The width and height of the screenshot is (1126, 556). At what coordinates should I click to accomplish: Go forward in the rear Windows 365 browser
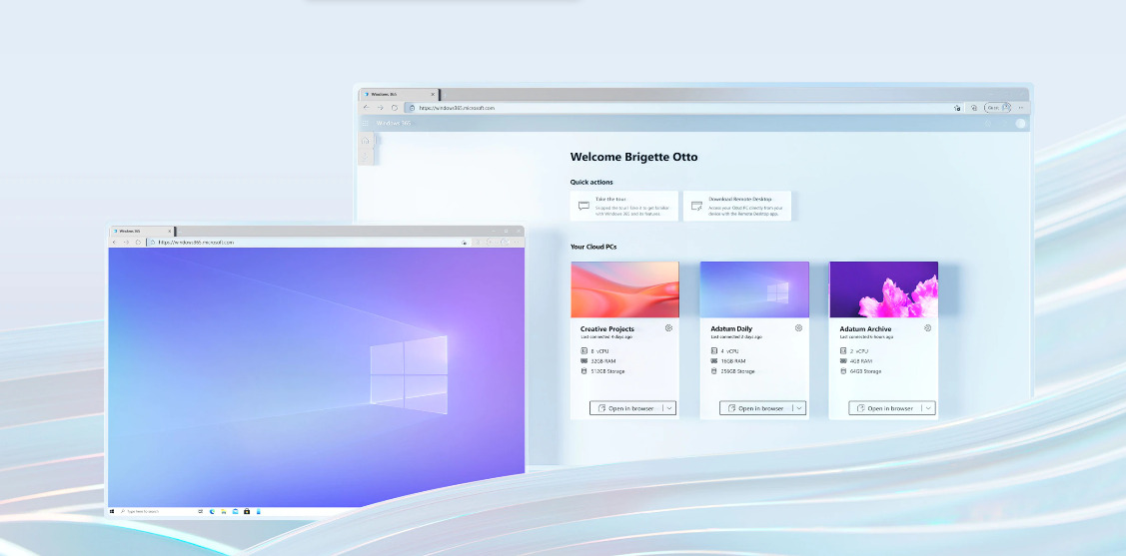click(380, 108)
